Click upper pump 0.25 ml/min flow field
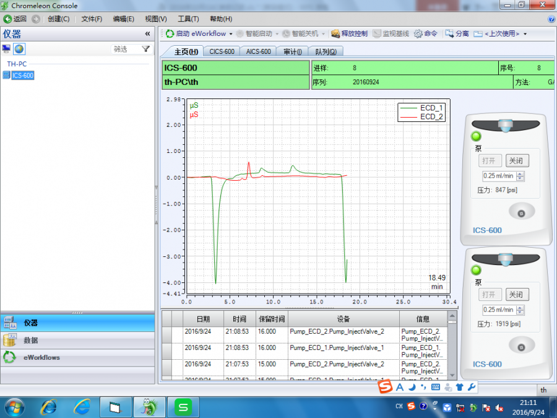 coord(498,176)
